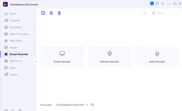Screen dimensions: 182x111
Task: Open Player in the sidebar
Action: click(x=18, y=68)
